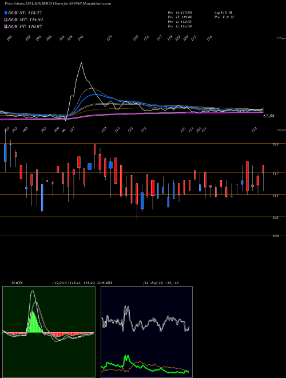Open the ADX indicator chart panel
The image size is (286, 378).
click(146, 332)
